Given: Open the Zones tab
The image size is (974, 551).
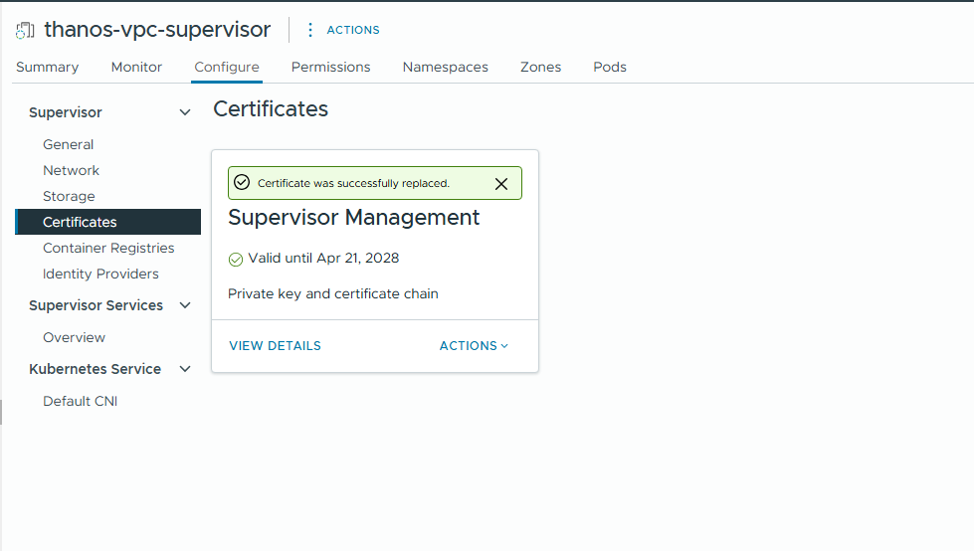Looking at the screenshot, I should click(x=540, y=67).
